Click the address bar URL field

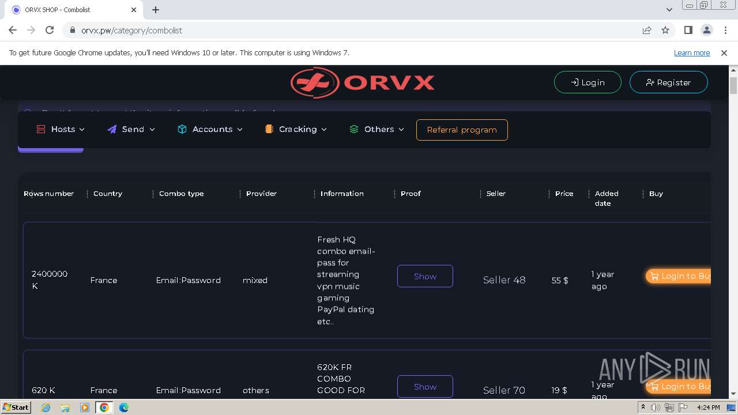coord(352,30)
